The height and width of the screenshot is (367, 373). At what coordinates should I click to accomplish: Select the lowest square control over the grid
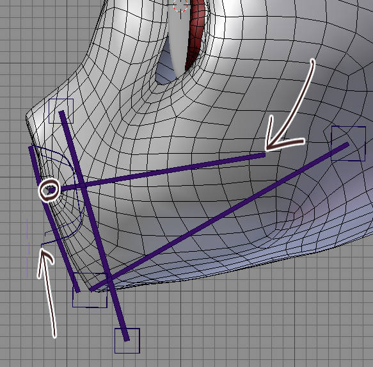tap(127, 341)
